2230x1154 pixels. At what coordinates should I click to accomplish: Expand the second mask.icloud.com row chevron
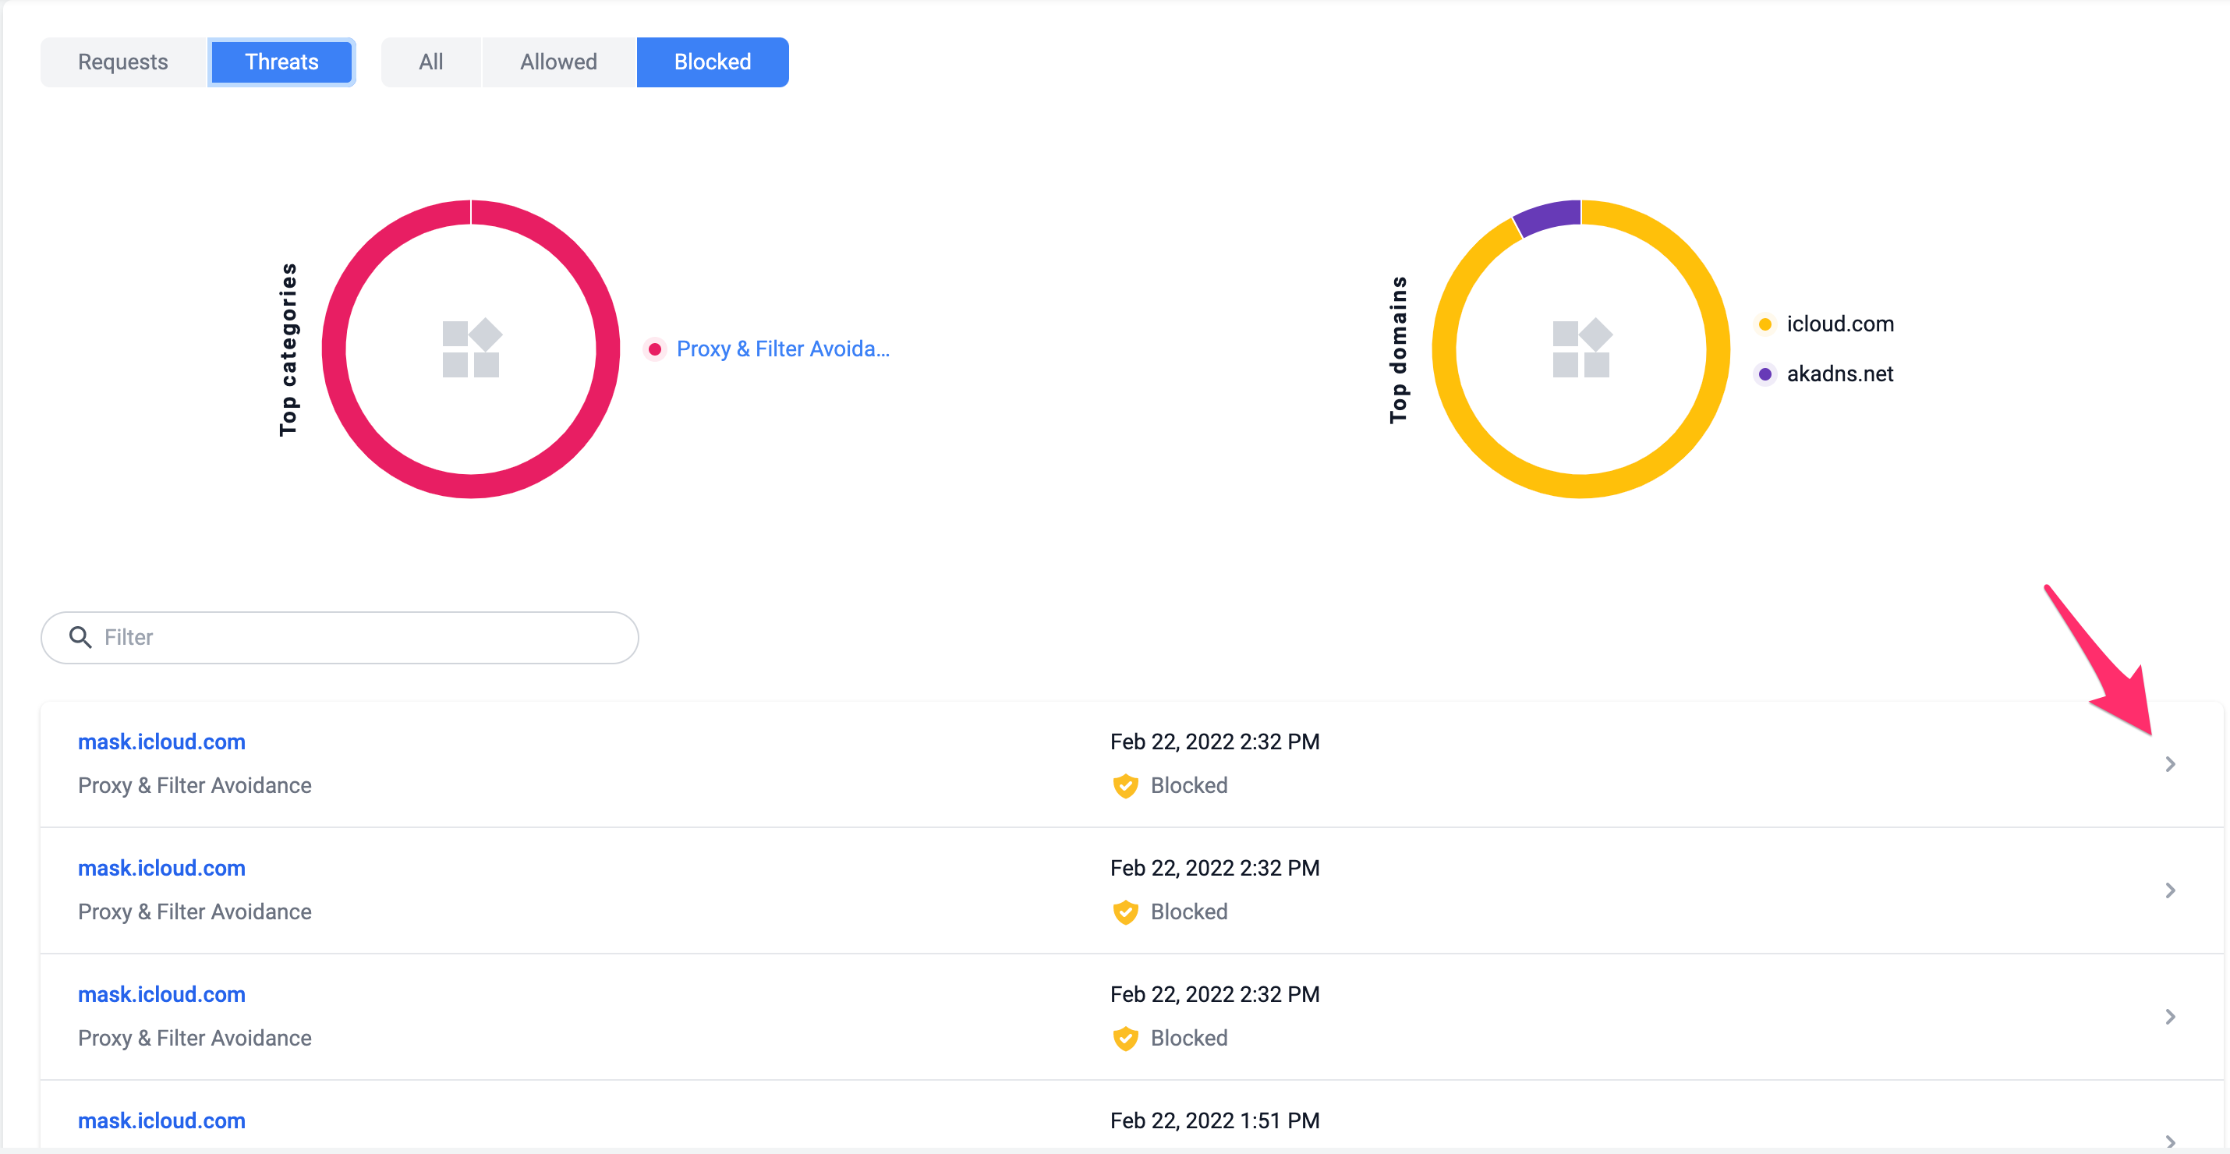(x=2170, y=890)
